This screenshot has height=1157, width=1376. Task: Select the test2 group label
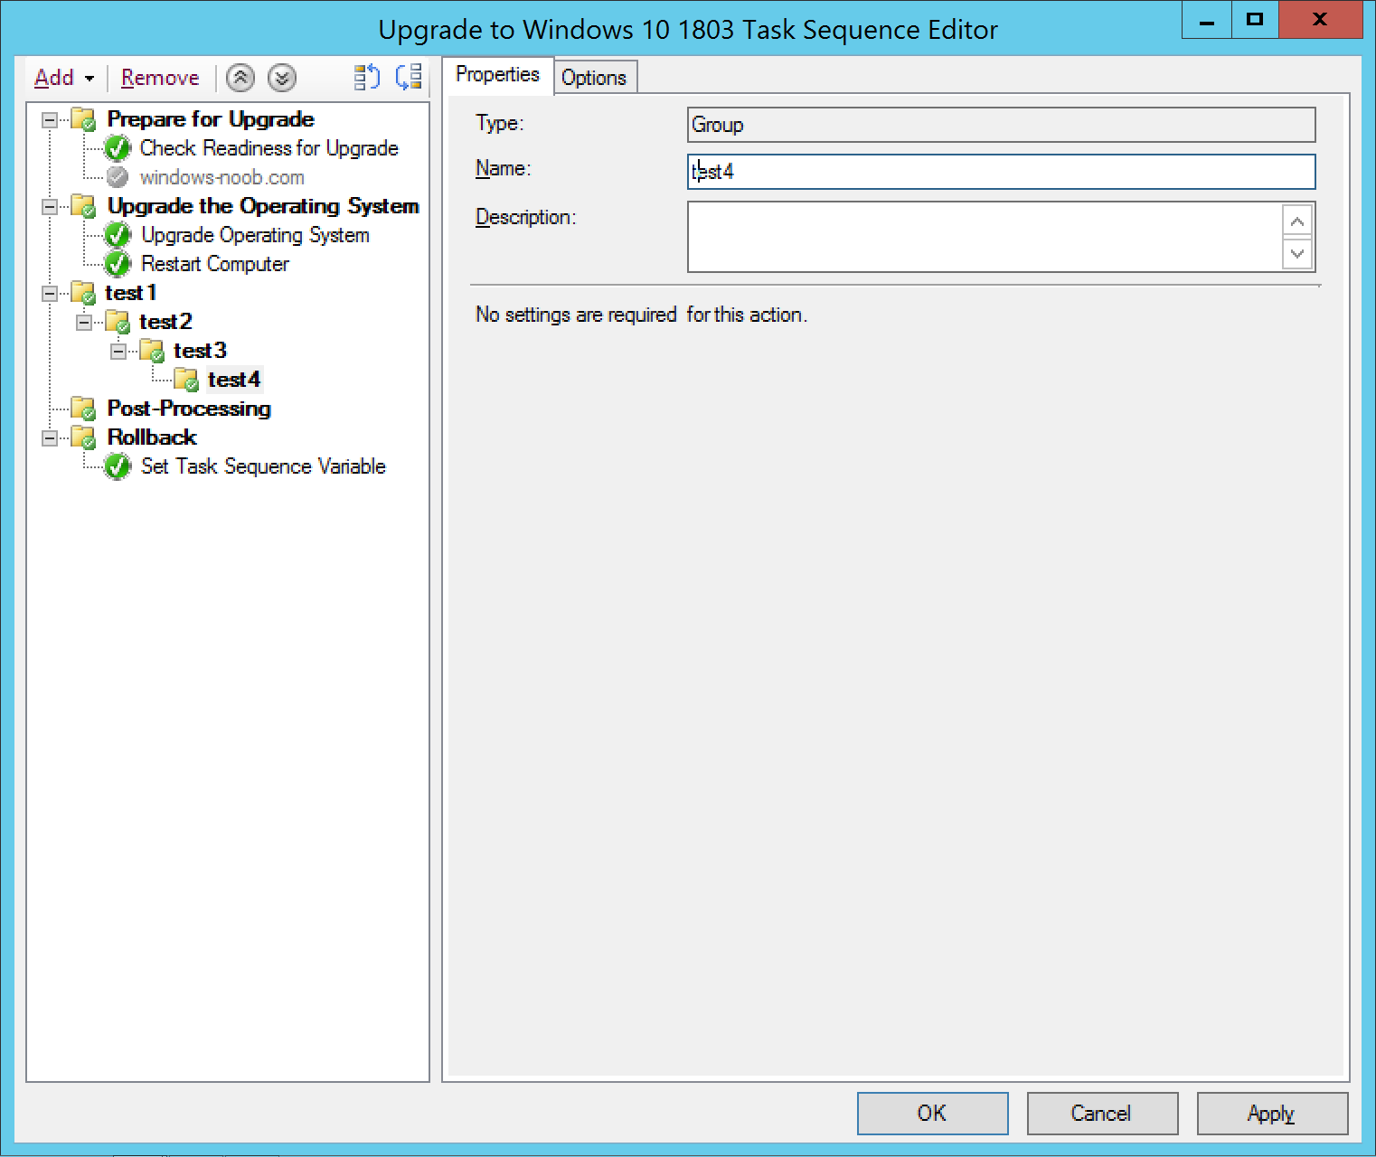click(x=165, y=322)
